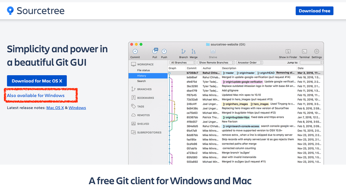Expand the BRANCHES section label

click(144, 89)
